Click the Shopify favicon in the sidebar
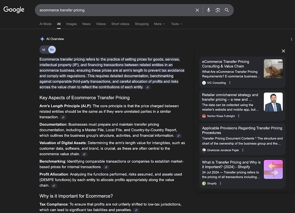This screenshot has height=213, width=295. click(204, 183)
